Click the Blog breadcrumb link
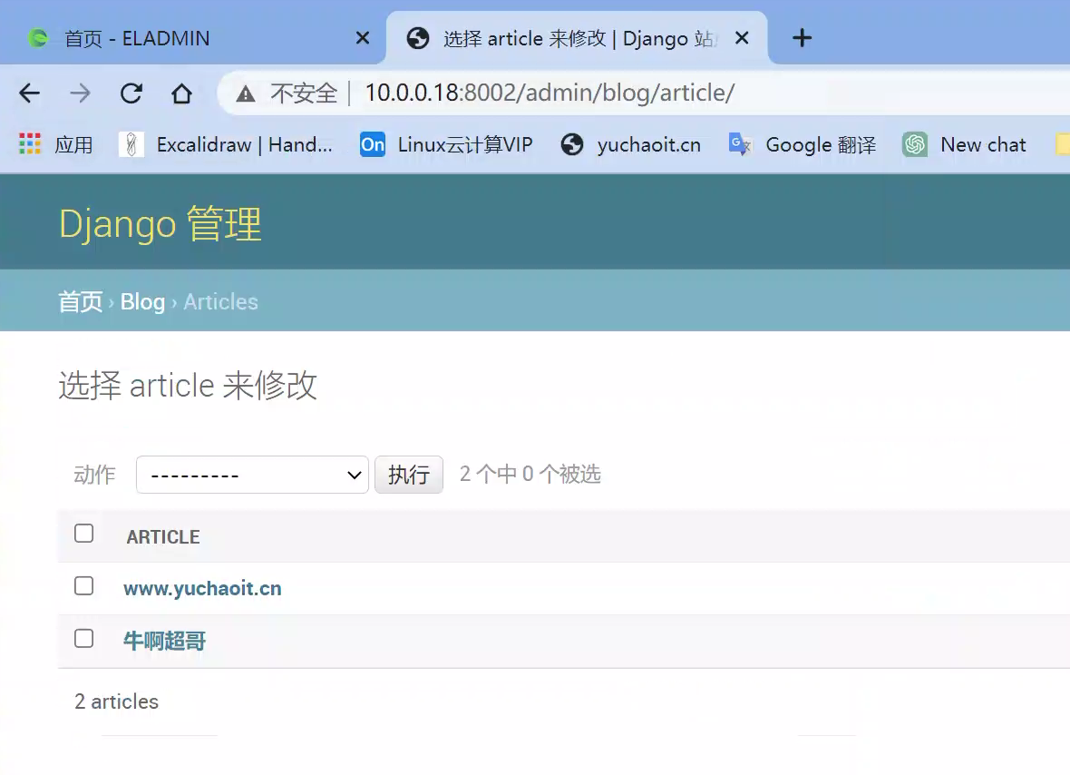Image resolution: width=1070 pixels, height=775 pixels. (x=142, y=302)
